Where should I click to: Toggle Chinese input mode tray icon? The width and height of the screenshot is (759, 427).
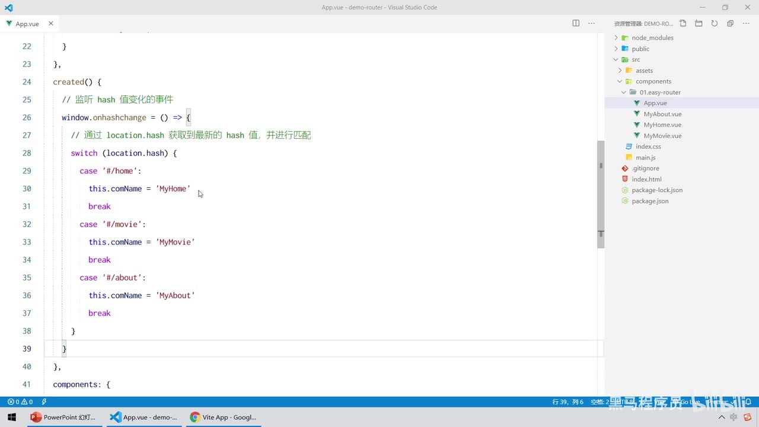tap(735, 418)
